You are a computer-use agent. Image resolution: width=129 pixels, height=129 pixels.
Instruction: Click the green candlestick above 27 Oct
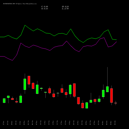pos(4,101)
